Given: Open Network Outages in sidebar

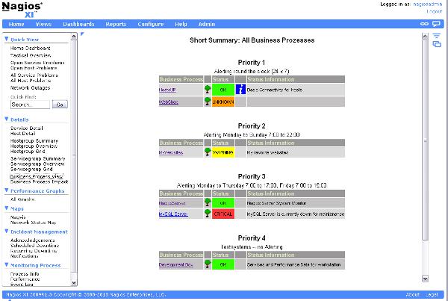Looking at the screenshot, I should point(31,87).
